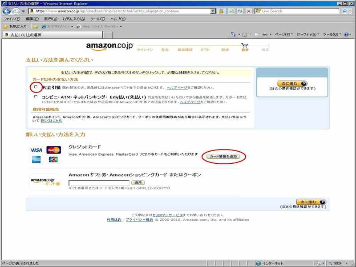The width and height of the screenshot is (356, 267).
Task: Open the print options dropdown arrow
Action: tap(271, 35)
